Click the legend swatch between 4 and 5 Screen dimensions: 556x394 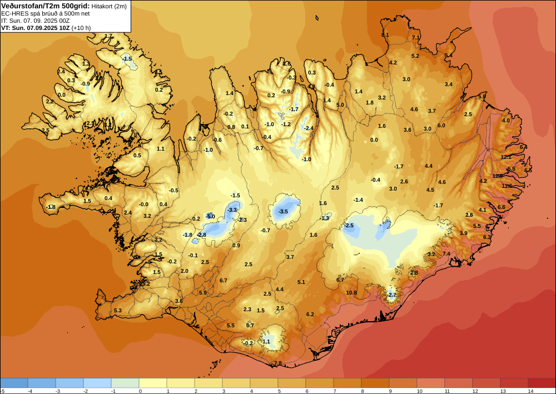pyautogui.click(x=264, y=383)
